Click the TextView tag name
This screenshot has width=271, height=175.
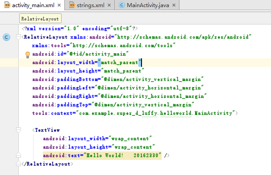tap(47, 130)
